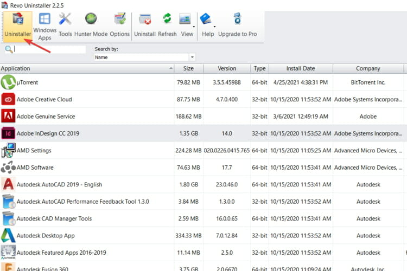Sort by the Application column header
The height and width of the screenshot is (271, 407).
87,68
